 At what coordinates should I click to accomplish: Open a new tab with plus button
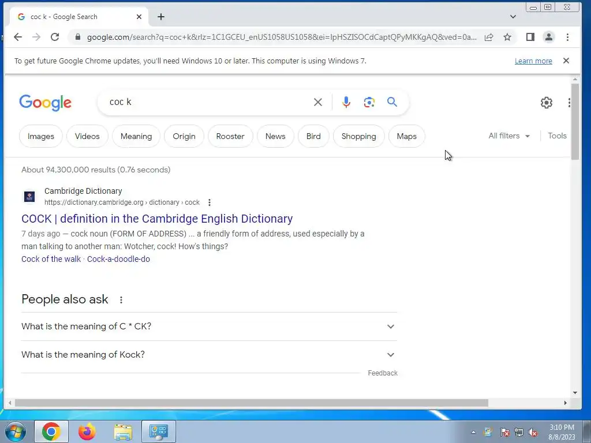click(x=161, y=17)
